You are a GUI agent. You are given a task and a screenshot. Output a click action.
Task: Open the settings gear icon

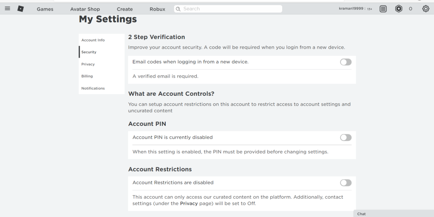click(426, 9)
